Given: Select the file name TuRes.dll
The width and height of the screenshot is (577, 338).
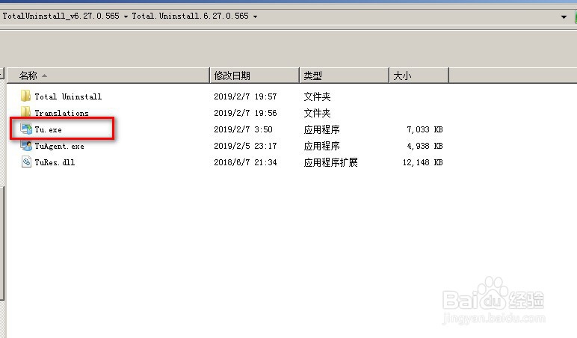Looking at the screenshot, I should (55, 162).
